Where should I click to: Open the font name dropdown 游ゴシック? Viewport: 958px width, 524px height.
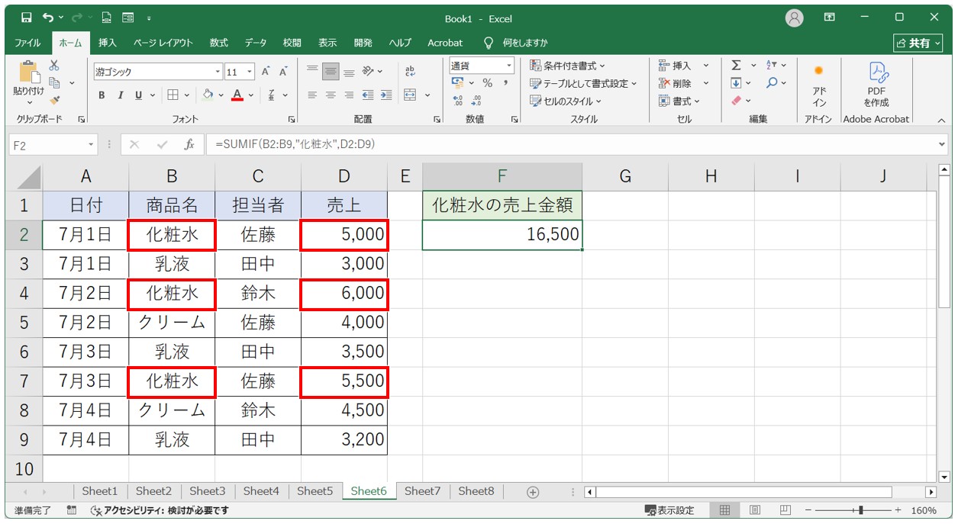click(x=218, y=72)
